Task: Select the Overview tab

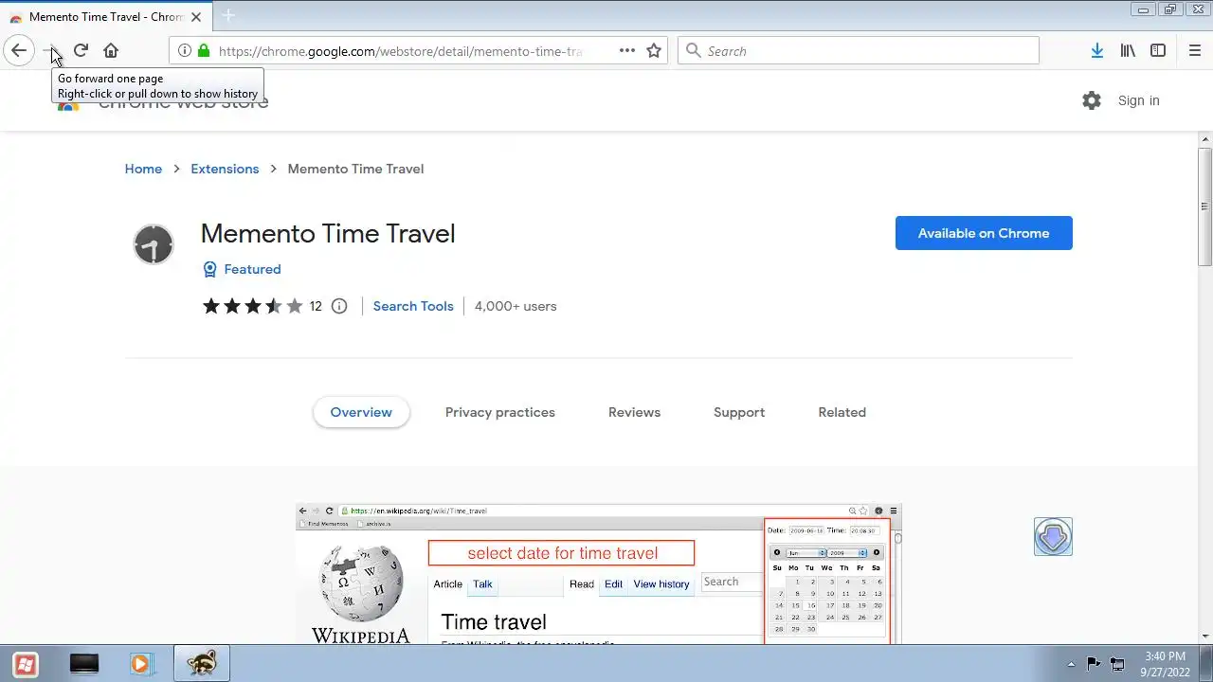Action: point(361,412)
